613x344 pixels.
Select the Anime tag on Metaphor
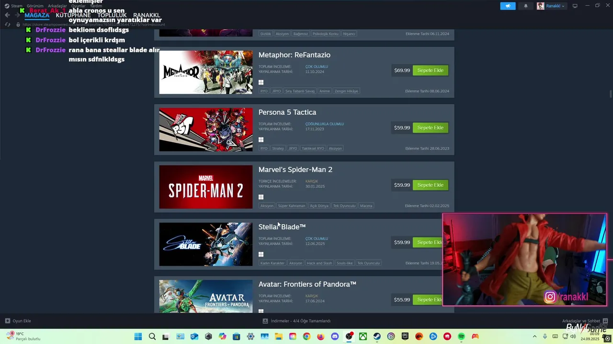[x=325, y=91]
